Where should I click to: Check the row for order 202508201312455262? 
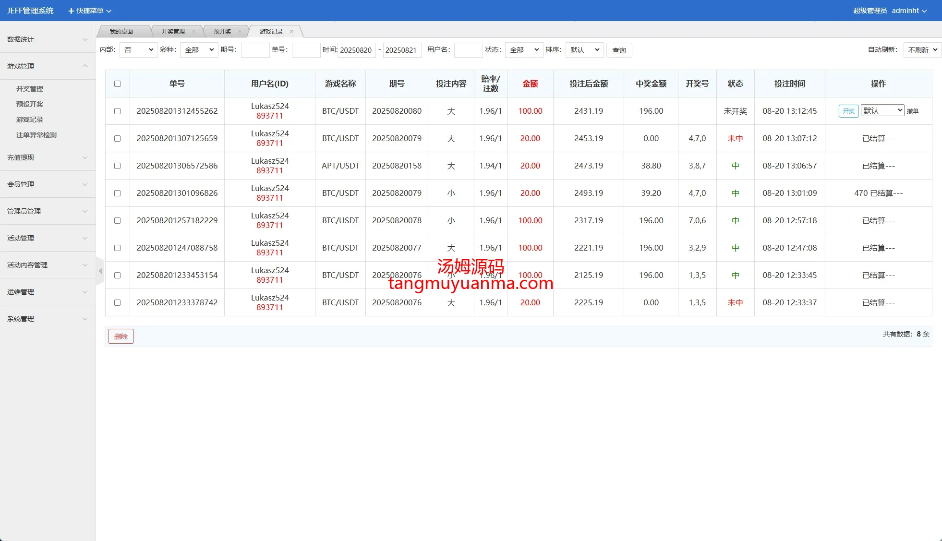(x=118, y=111)
